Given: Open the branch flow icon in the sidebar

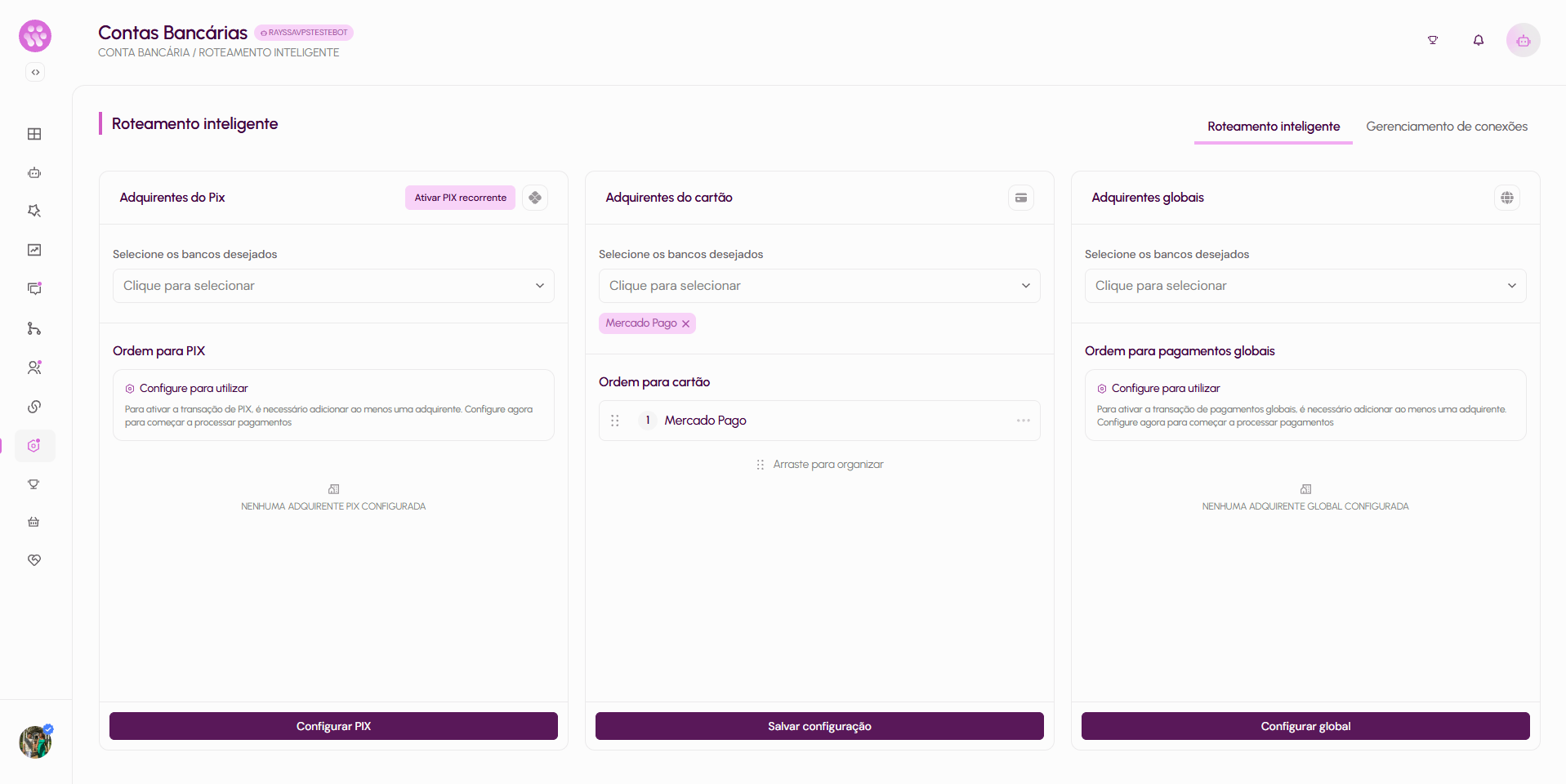Looking at the screenshot, I should [34, 328].
